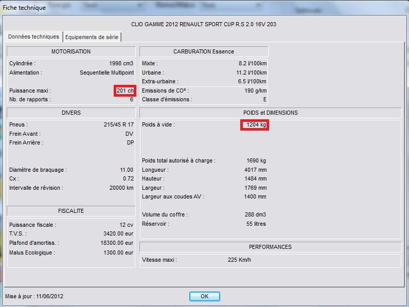
Task: Click the Poids à vide value 1204 kg
Action: (x=256, y=124)
